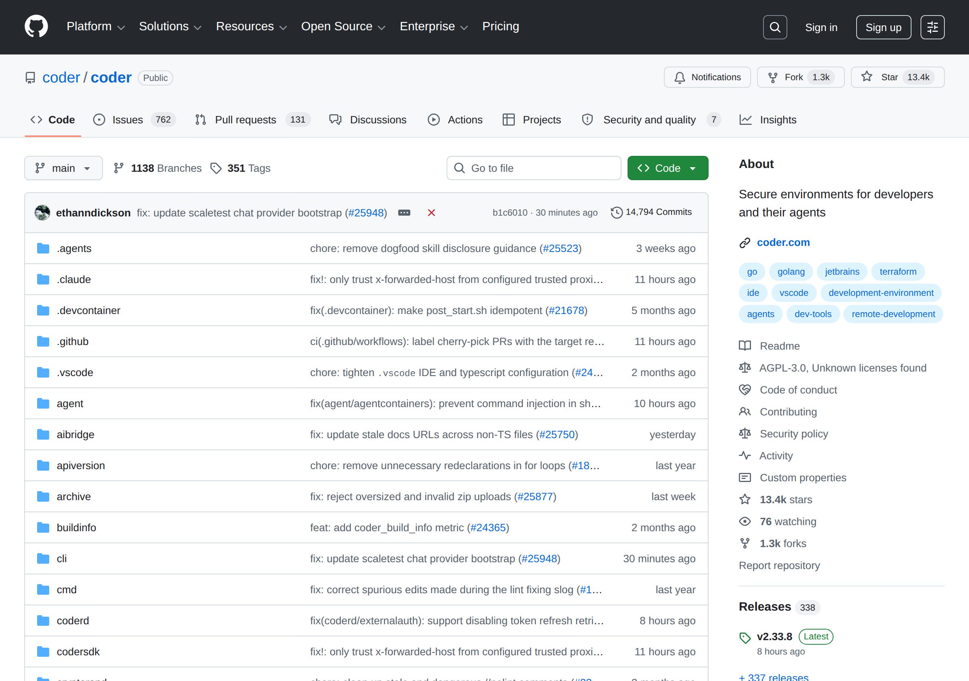
Task: Open the Notifications bell button
Action: coord(707,77)
